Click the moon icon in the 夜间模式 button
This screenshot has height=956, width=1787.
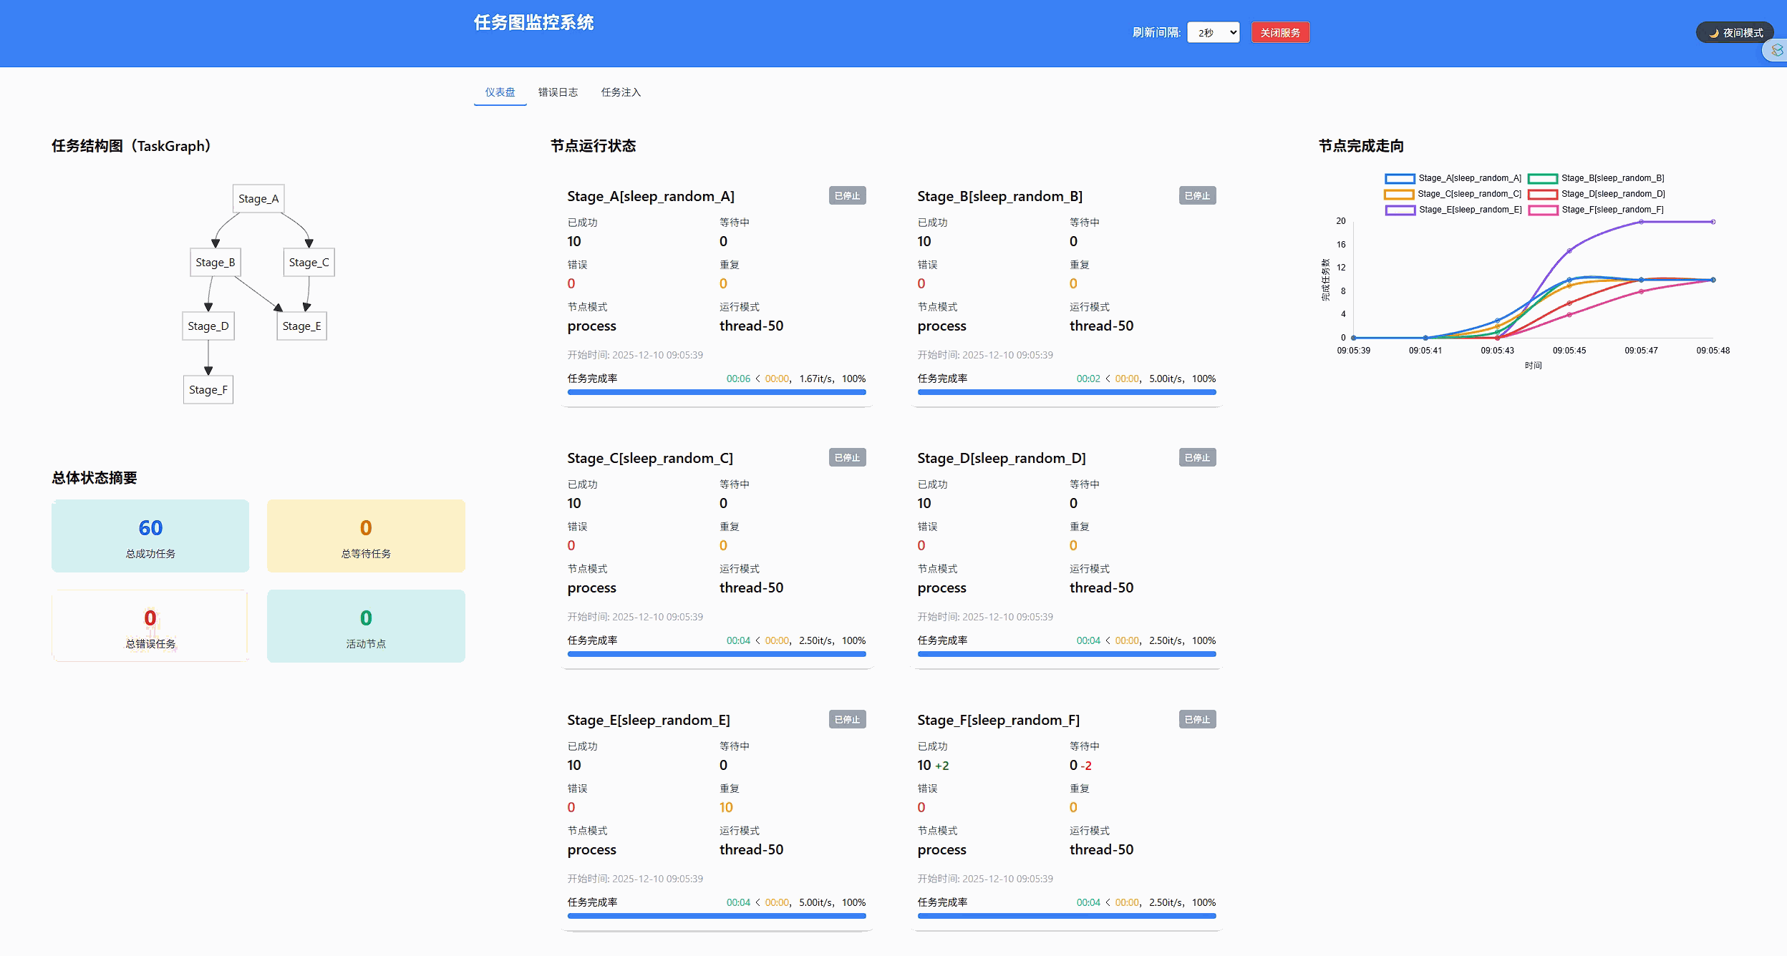click(x=1713, y=33)
